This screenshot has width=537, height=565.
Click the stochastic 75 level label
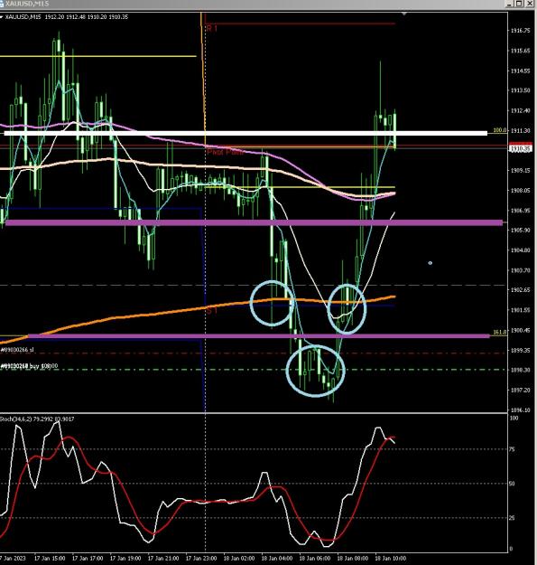[513, 449]
